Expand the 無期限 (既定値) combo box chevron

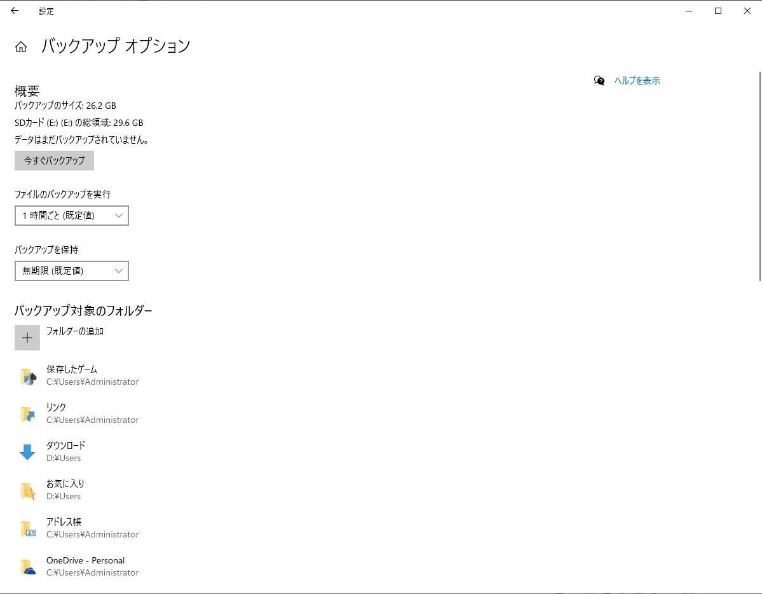click(119, 271)
